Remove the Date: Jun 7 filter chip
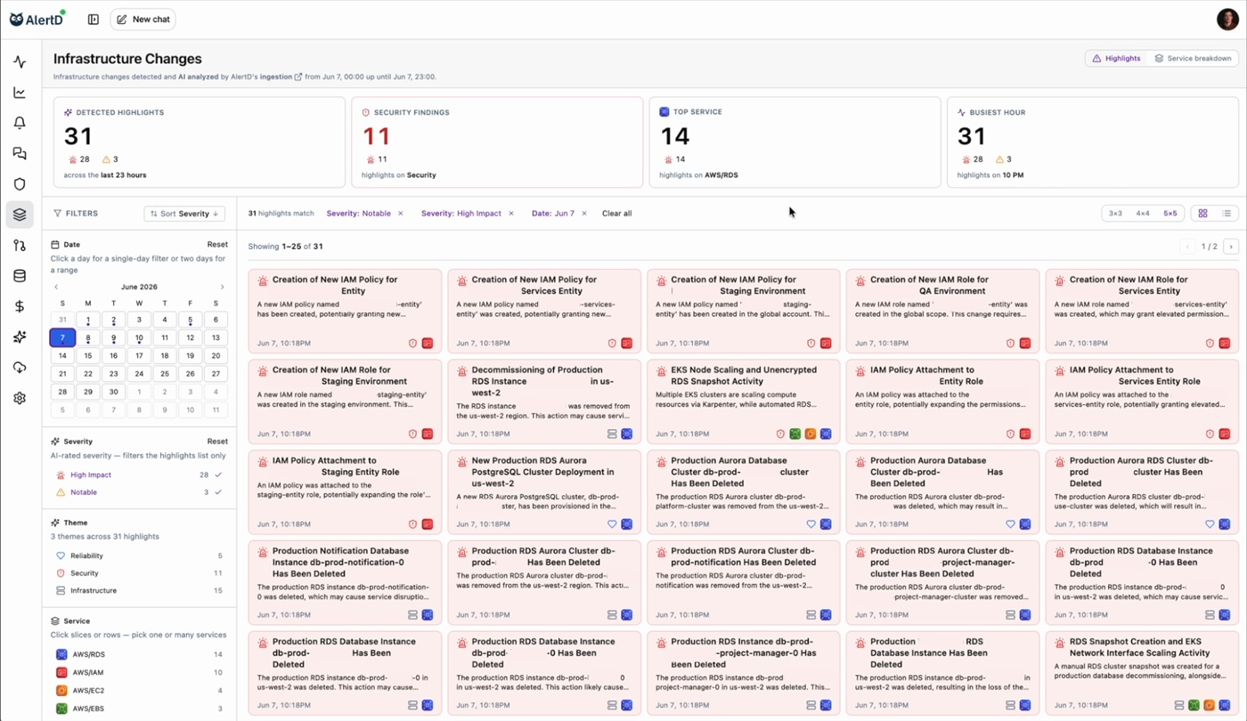Image resolution: width=1247 pixels, height=721 pixels. [584, 214]
